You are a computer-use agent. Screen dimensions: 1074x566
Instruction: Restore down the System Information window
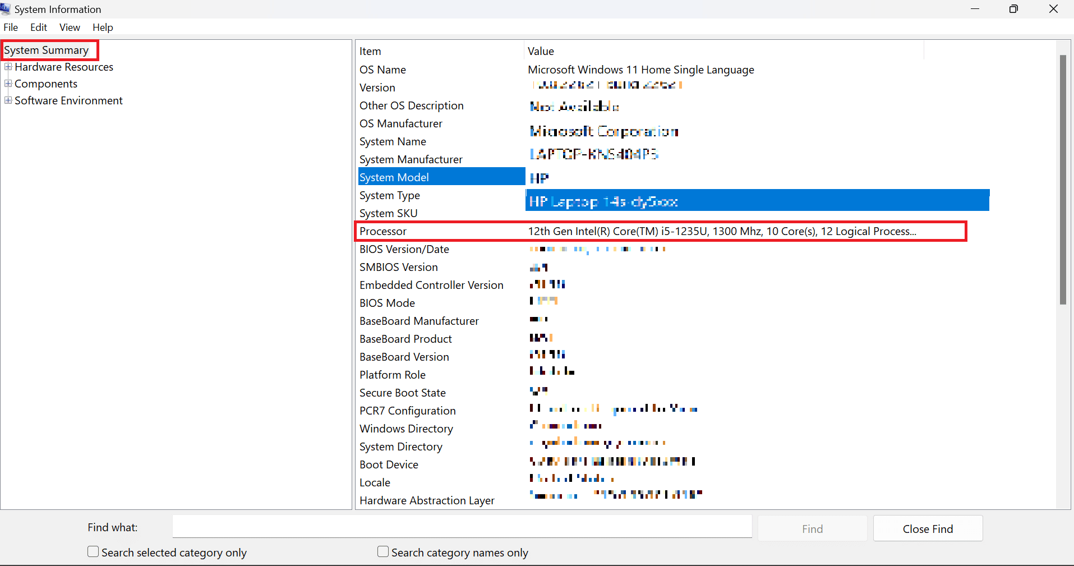pos(1013,9)
